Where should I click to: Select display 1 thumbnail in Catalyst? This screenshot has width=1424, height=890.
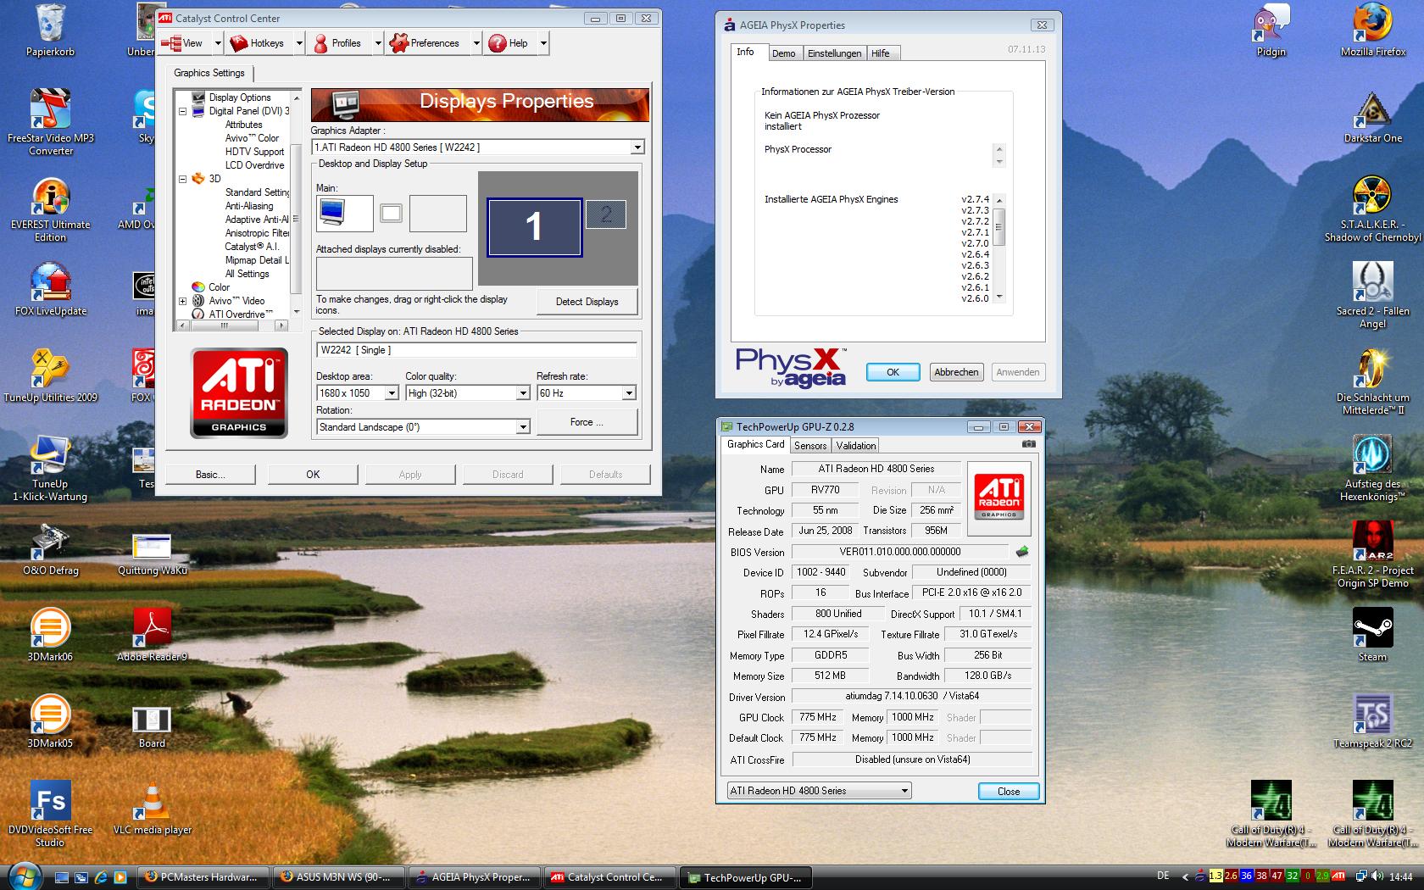click(x=534, y=226)
